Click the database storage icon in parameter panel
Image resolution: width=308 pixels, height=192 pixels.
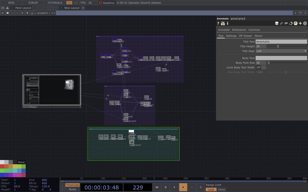[277, 23]
